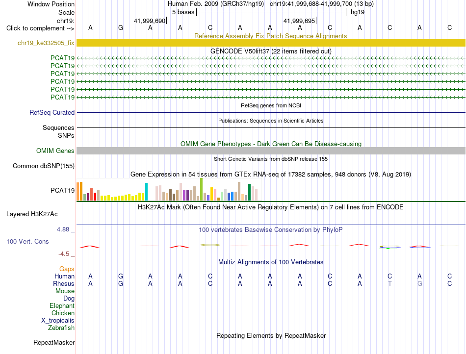The width and height of the screenshot is (466, 354).
Task: Open the 'RefSeq genes from NCBI' title
Action: point(271,105)
